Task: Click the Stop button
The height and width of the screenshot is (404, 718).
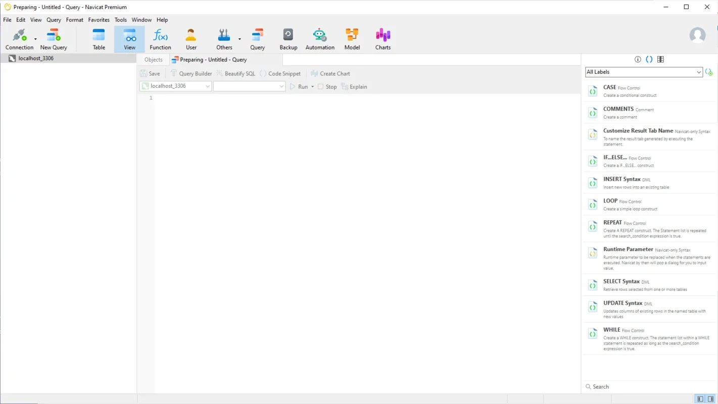Action: pyautogui.click(x=327, y=86)
